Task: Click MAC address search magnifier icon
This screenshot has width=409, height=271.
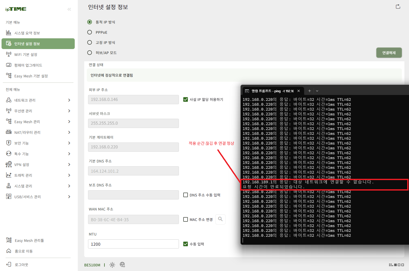Action: coord(220,219)
